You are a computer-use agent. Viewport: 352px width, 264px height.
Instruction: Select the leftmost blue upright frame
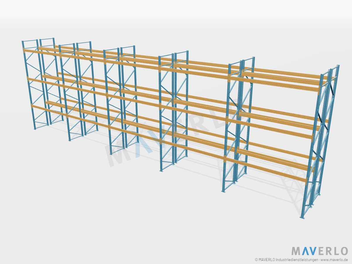36,84
